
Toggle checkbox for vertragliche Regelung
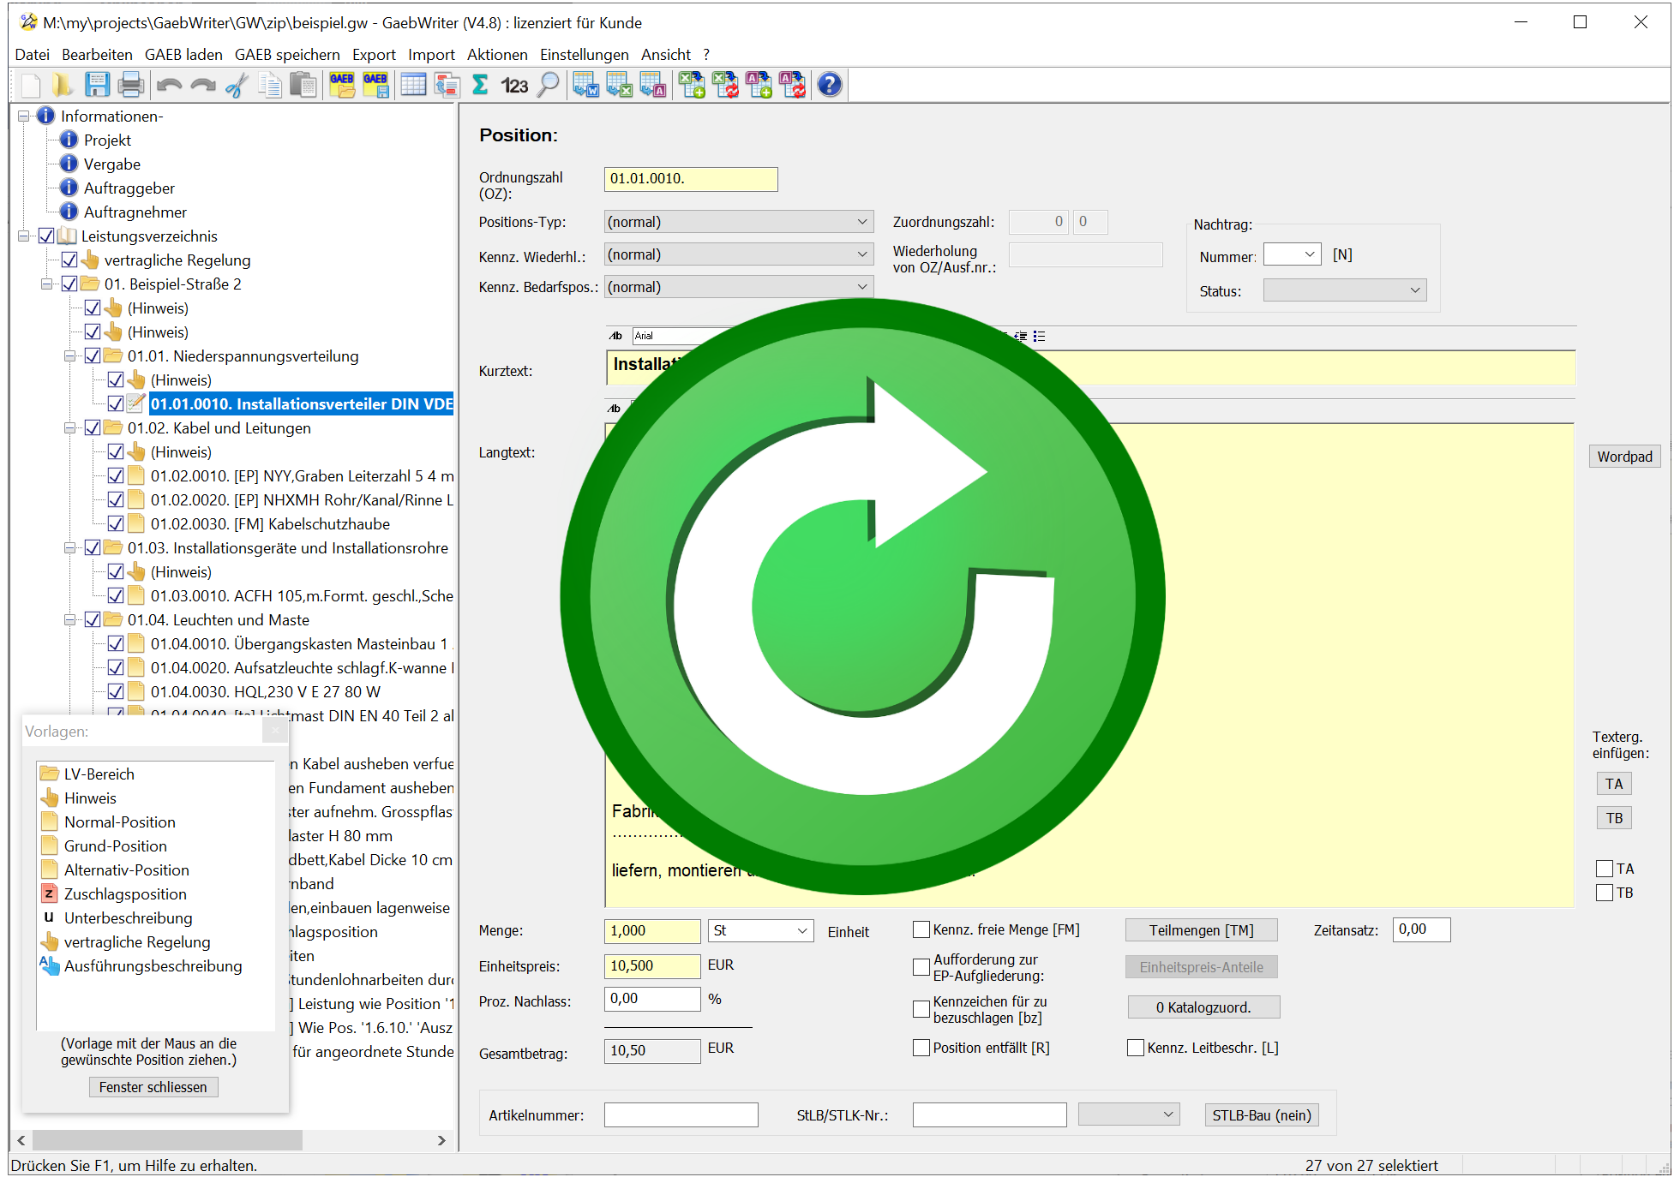[69, 260]
